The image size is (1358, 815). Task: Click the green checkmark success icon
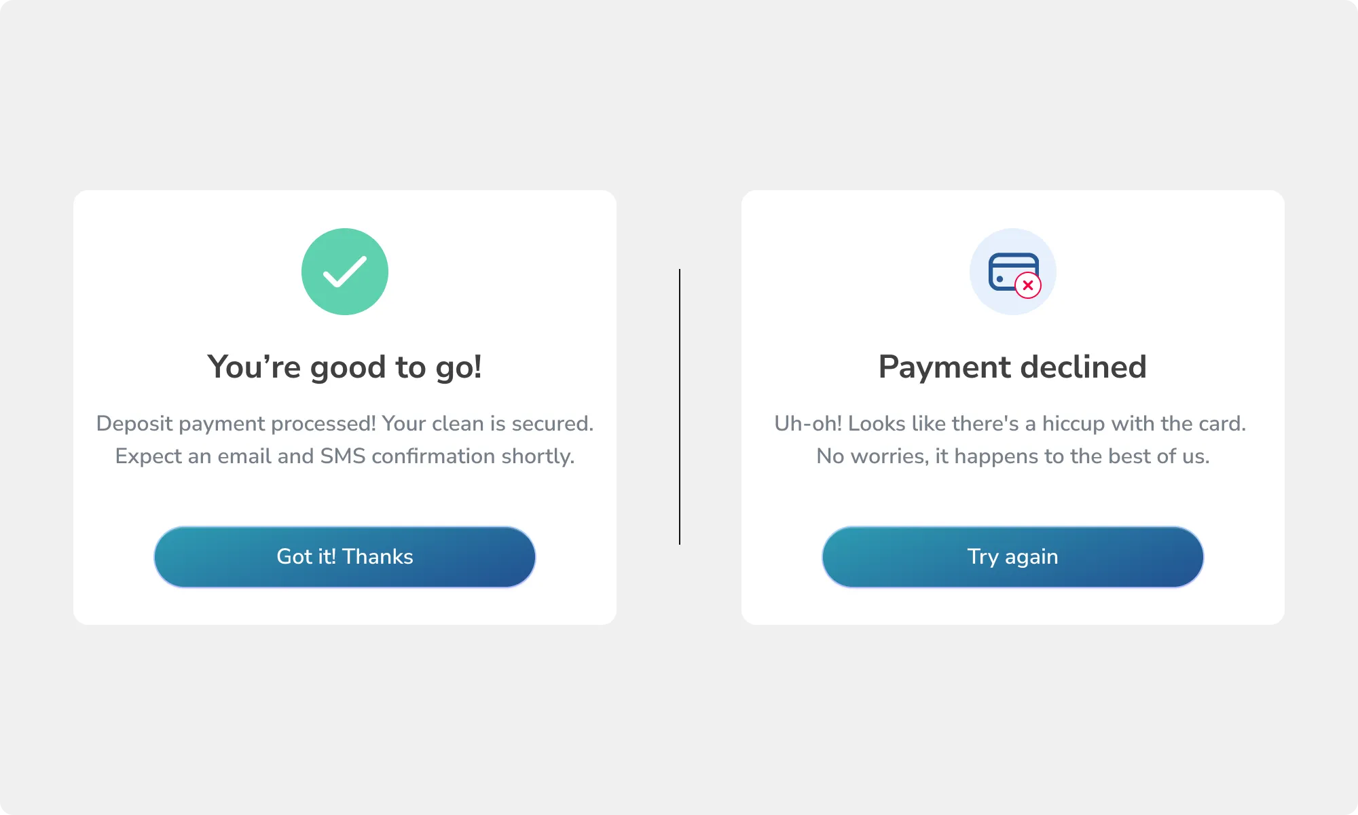click(x=345, y=272)
